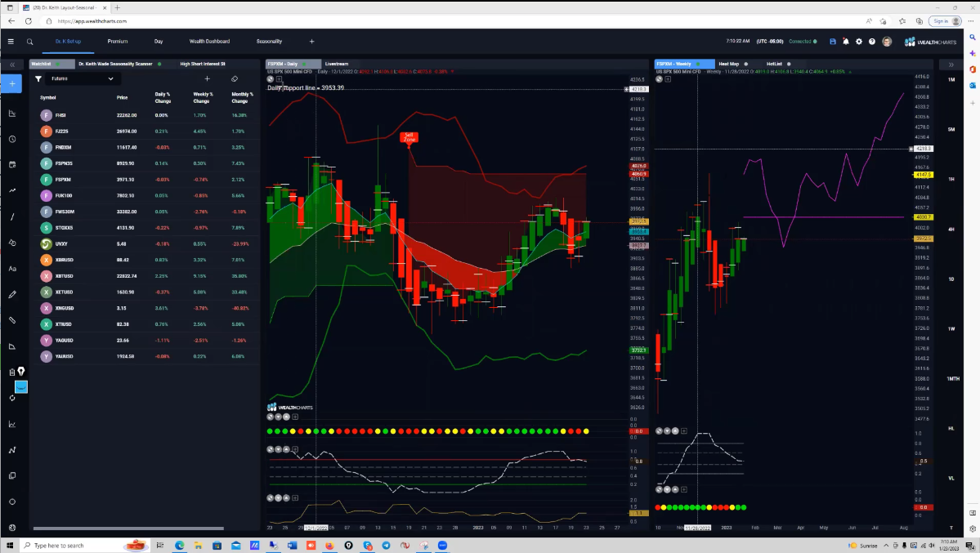Click the refresh circular arrows icon
Screen dimensions: 980x553
tap(12, 398)
